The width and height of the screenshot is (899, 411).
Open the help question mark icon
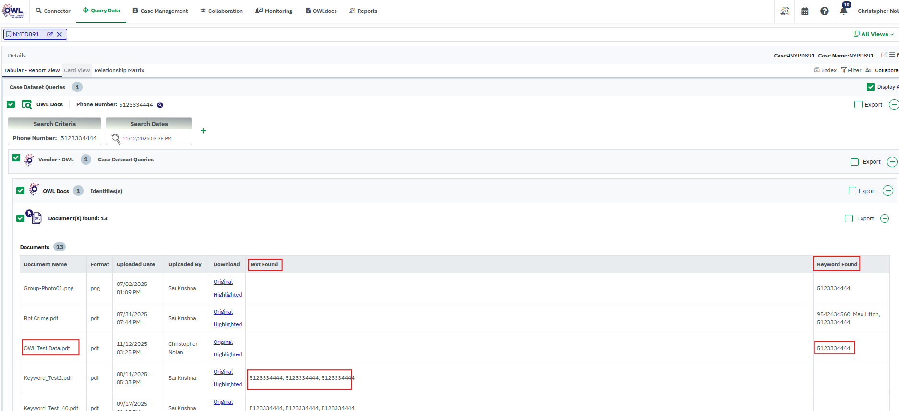tap(824, 11)
